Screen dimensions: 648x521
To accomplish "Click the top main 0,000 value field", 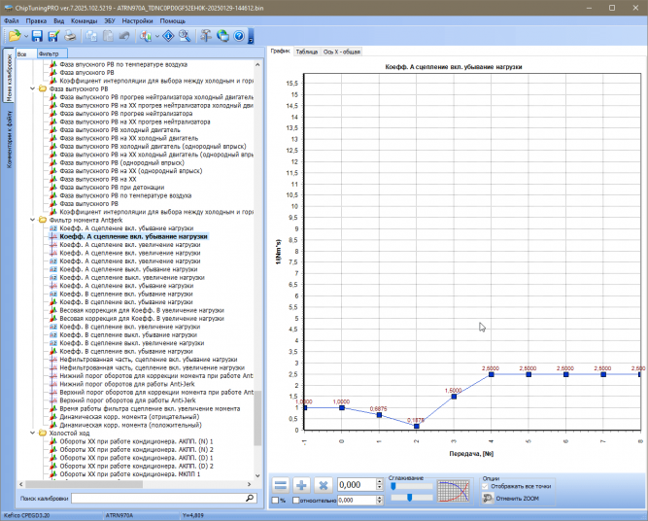I will pyautogui.click(x=357, y=485).
